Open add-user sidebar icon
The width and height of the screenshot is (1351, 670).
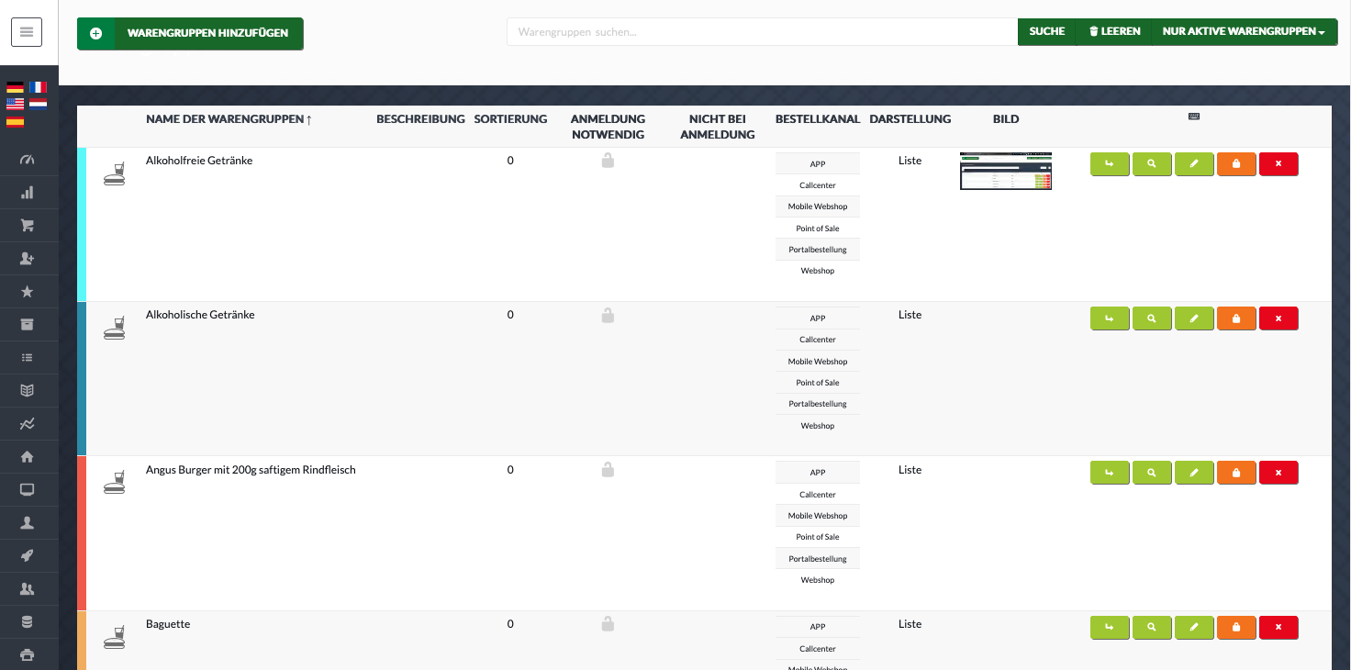[x=27, y=259]
